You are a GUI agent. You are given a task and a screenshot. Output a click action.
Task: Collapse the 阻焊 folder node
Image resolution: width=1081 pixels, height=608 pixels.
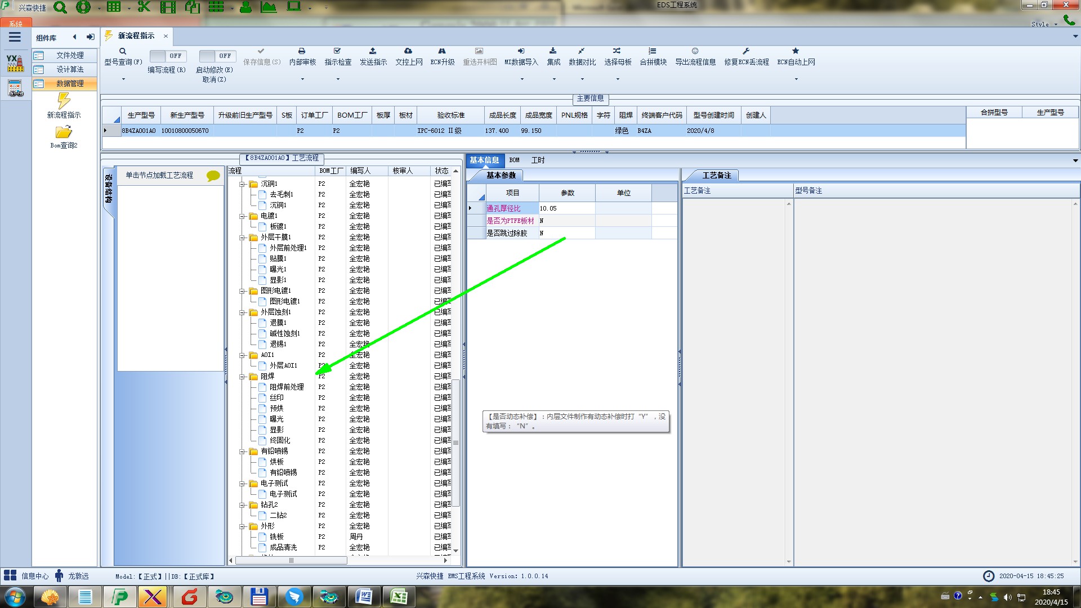click(x=242, y=377)
